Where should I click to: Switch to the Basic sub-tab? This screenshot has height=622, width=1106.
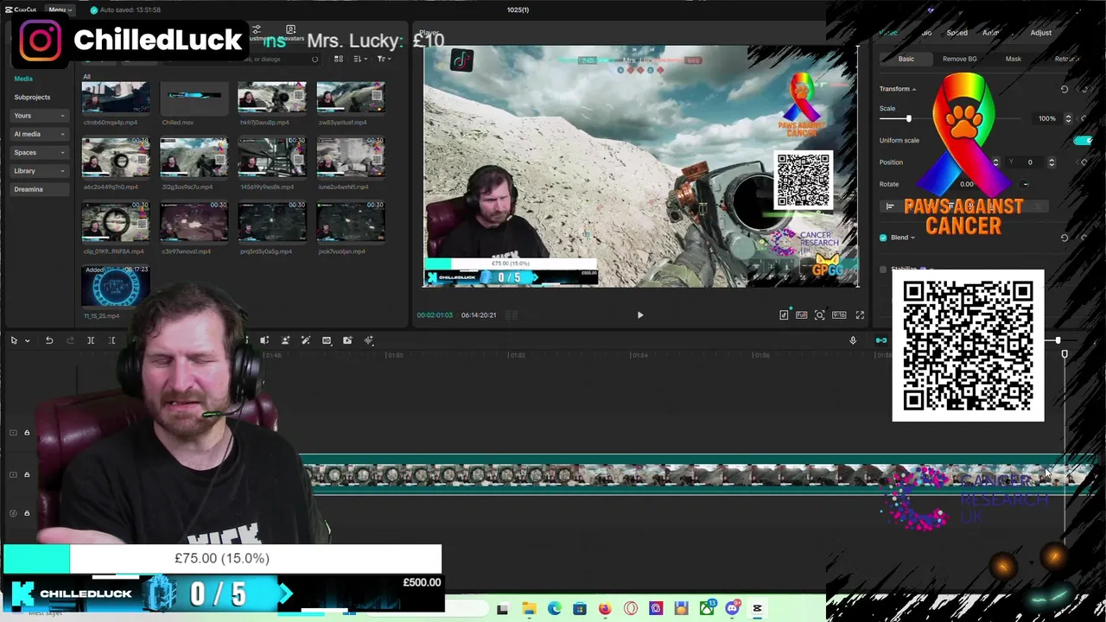pyautogui.click(x=906, y=59)
